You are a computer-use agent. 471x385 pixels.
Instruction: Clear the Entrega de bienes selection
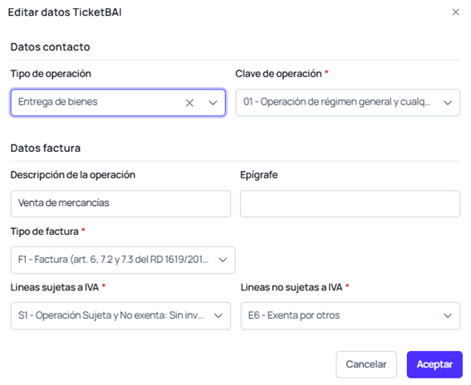pos(189,103)
